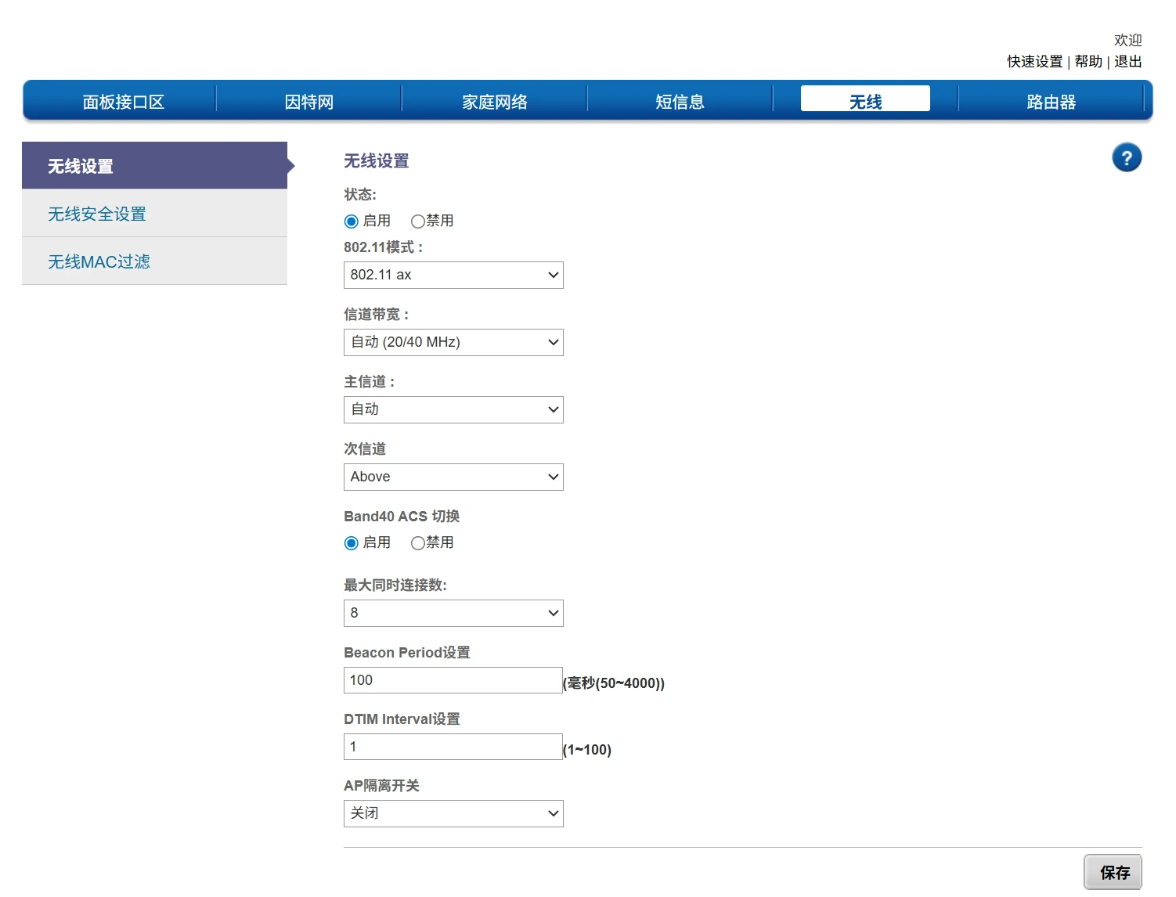Open the 家庭网络 tab
The height and width of the screenshot is (897, 1176).
494,102
